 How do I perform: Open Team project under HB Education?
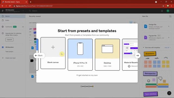[9, 51]
